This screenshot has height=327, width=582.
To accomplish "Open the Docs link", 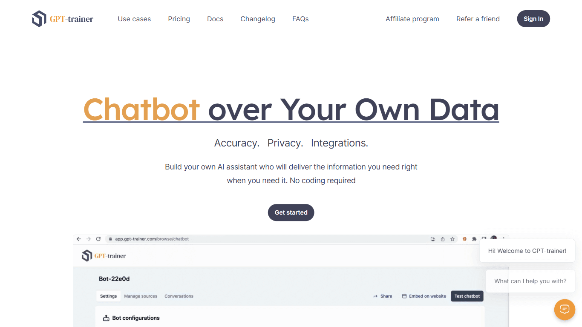I will click(x=215, y=19).
